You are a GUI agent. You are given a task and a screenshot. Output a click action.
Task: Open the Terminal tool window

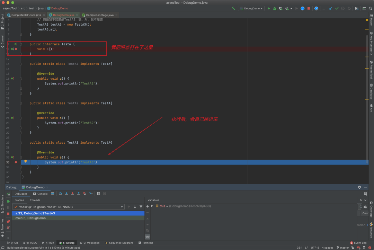[x=145, y=243]
